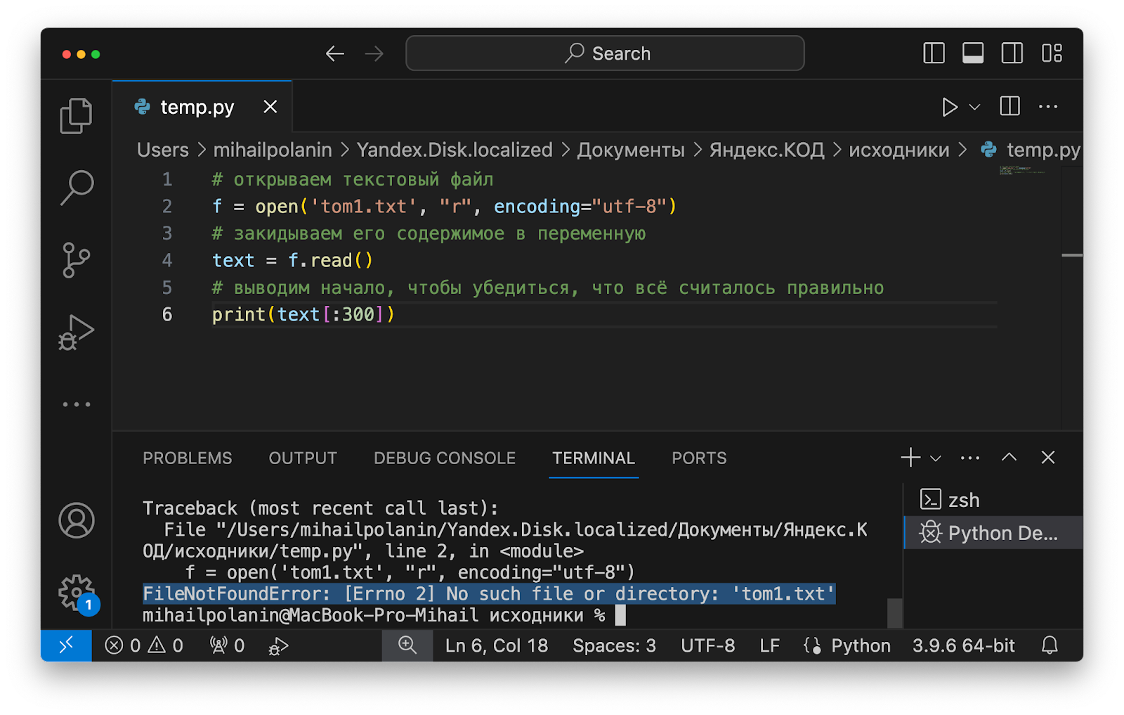The height and width of the screenshot is (715, 1124).
Task: Open the Explorer view in the activity bar
Action: [77, 115]
